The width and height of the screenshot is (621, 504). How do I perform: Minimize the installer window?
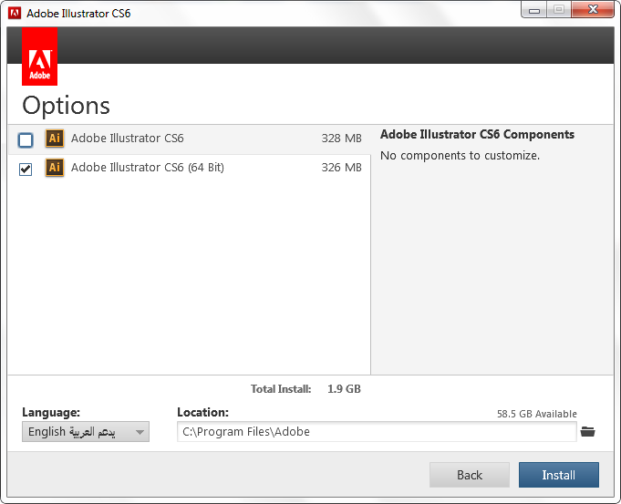tap(533, 10)
